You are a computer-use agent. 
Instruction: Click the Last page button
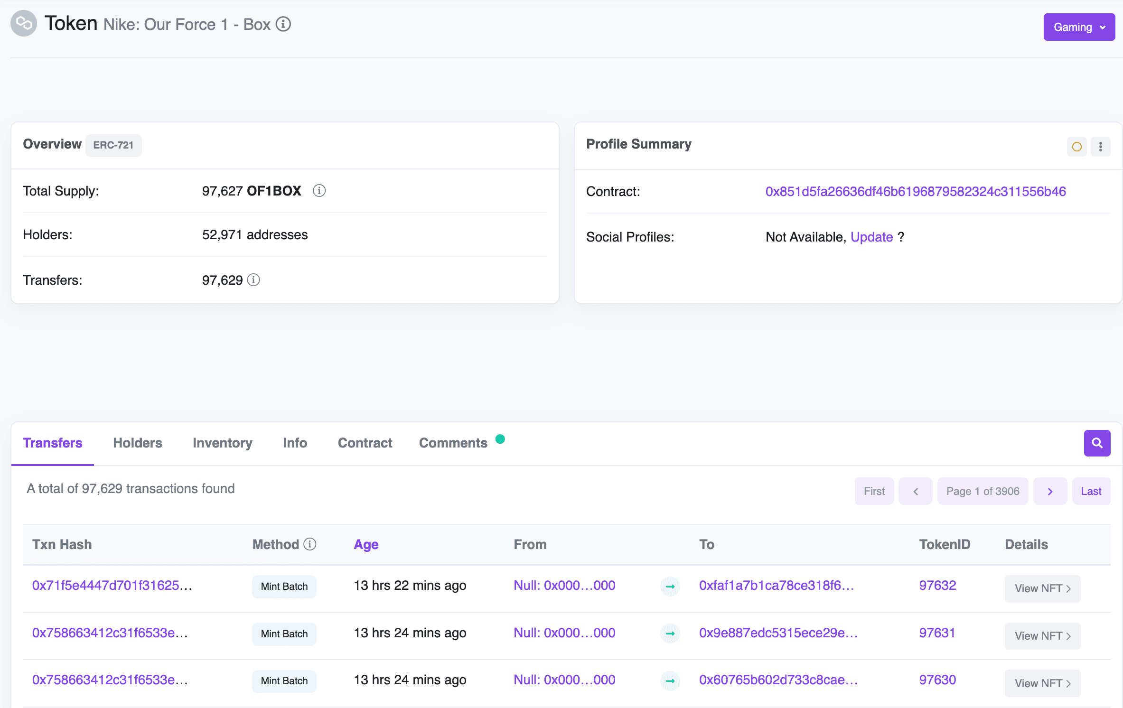1091,491
